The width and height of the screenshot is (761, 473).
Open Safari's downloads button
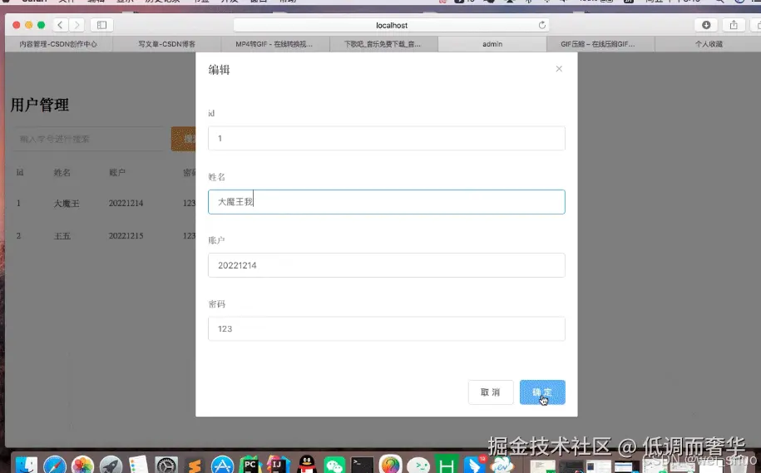(706, 25)
